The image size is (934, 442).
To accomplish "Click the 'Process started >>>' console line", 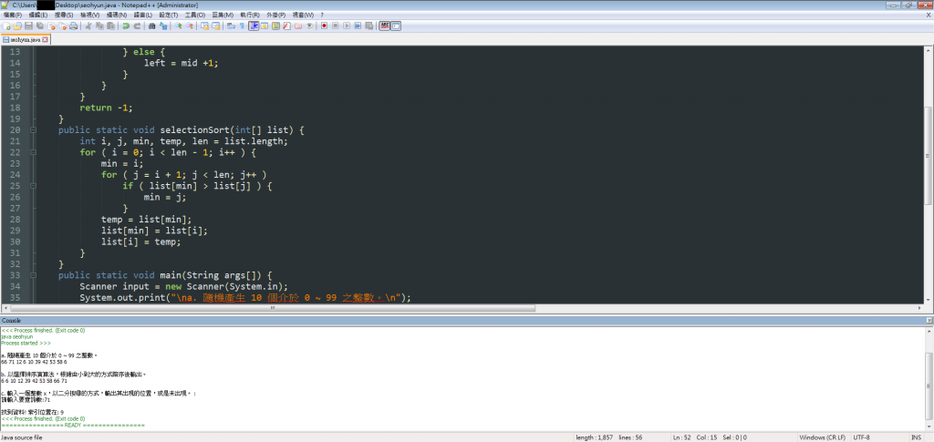I will point(26,344).
